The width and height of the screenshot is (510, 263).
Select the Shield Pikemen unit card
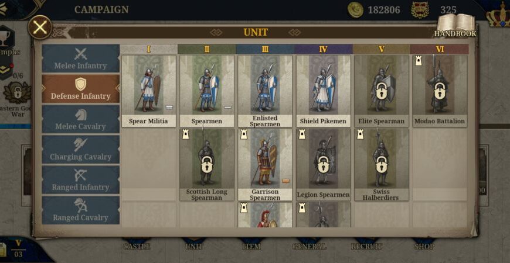(324, 91)
